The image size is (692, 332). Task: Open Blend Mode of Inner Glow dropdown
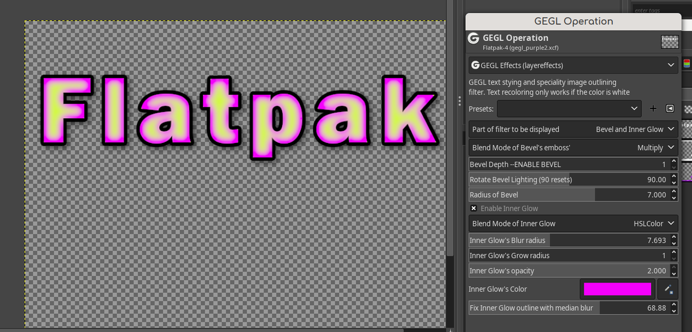point(573,223)
